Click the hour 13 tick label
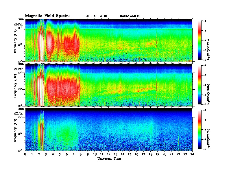Screen dimensions: 229x177 (x=116, y=154)
